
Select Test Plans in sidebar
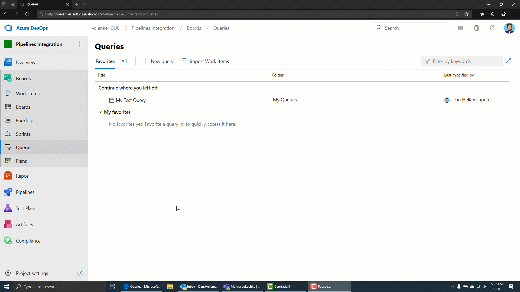(x=26, y=208)
